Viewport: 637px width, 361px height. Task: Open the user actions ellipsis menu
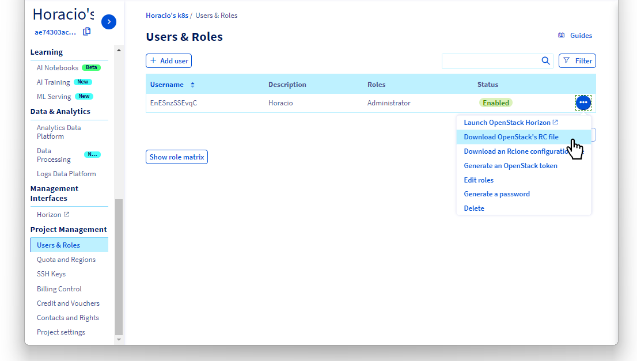click(x=583, y=102)
